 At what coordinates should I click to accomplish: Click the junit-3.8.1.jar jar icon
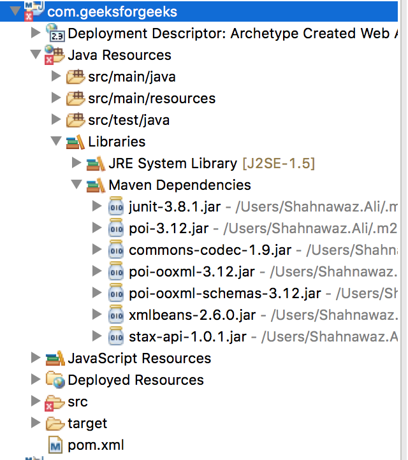[x=116, y=206]
